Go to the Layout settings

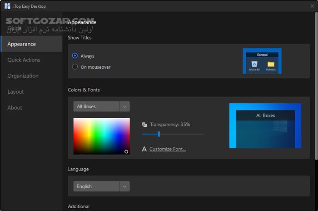[x=15, y=92]
